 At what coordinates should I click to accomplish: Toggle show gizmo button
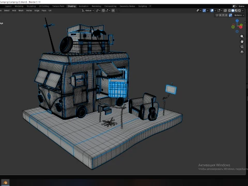204,11
